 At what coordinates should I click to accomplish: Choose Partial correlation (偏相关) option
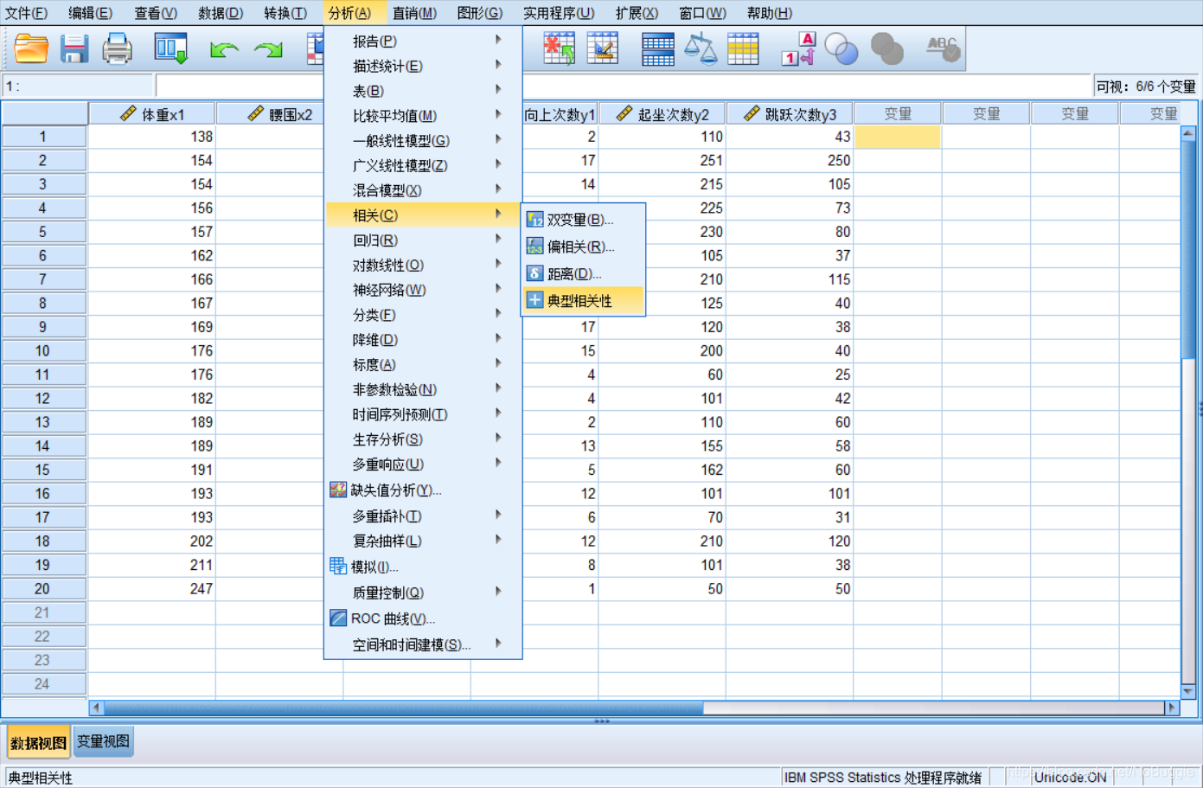pyautogui.click(x=583, y=247)
